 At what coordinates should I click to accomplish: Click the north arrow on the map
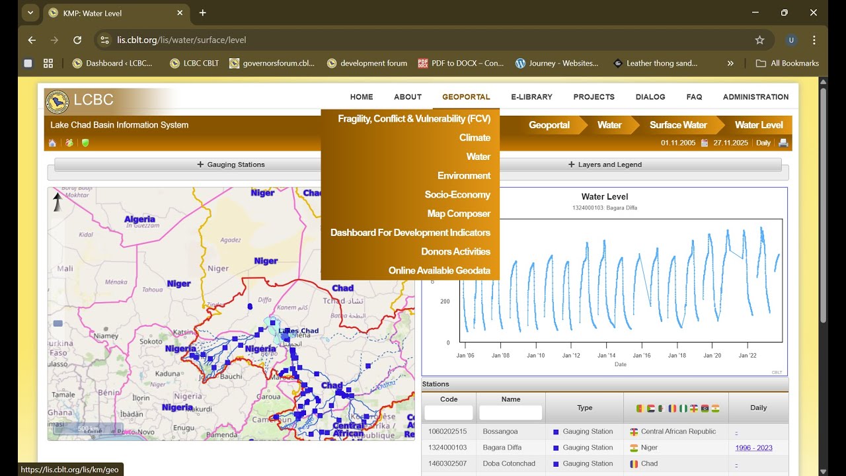pos(58,202)
